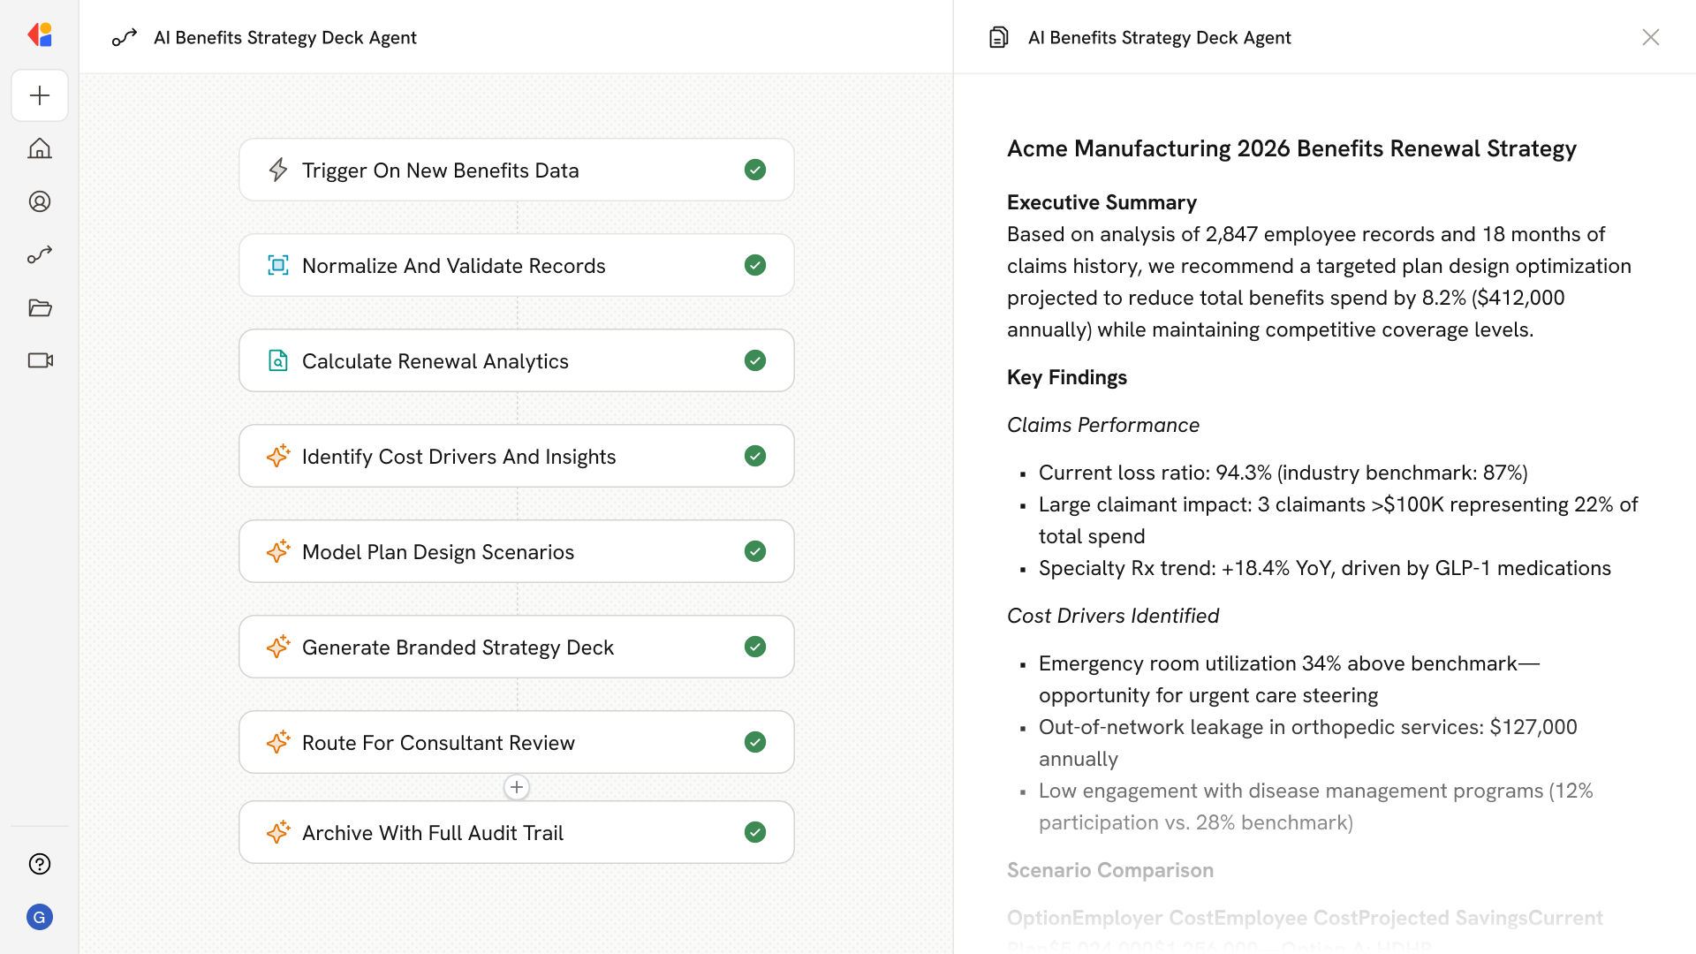Click green checkmark on Archive With Full Audit Trail

[x=755, y=832]
